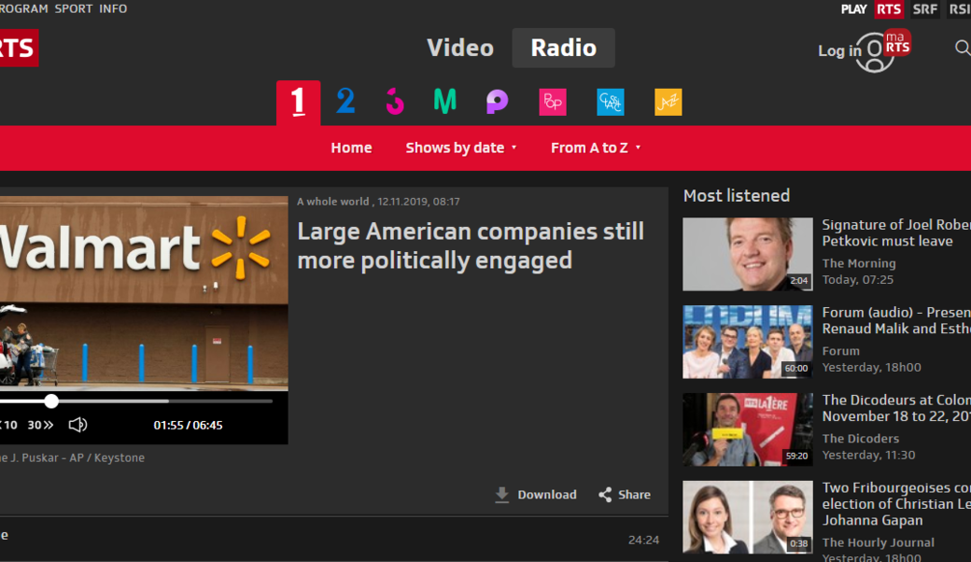This screenshot has width=971, height=562.
Task: Open the search magnifier icon
Action: [963, 47]
